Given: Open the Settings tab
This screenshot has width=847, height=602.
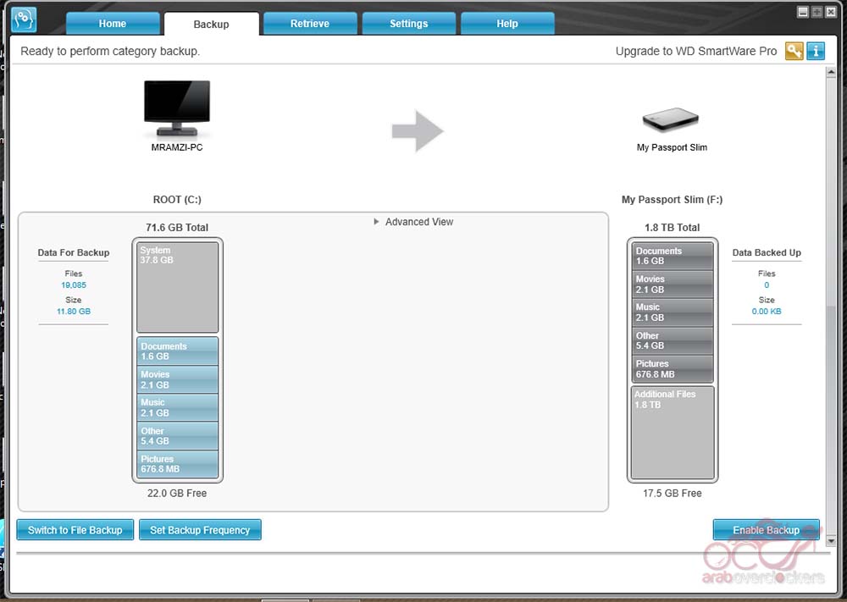Looking at the screenshot, I should [408, 24].
